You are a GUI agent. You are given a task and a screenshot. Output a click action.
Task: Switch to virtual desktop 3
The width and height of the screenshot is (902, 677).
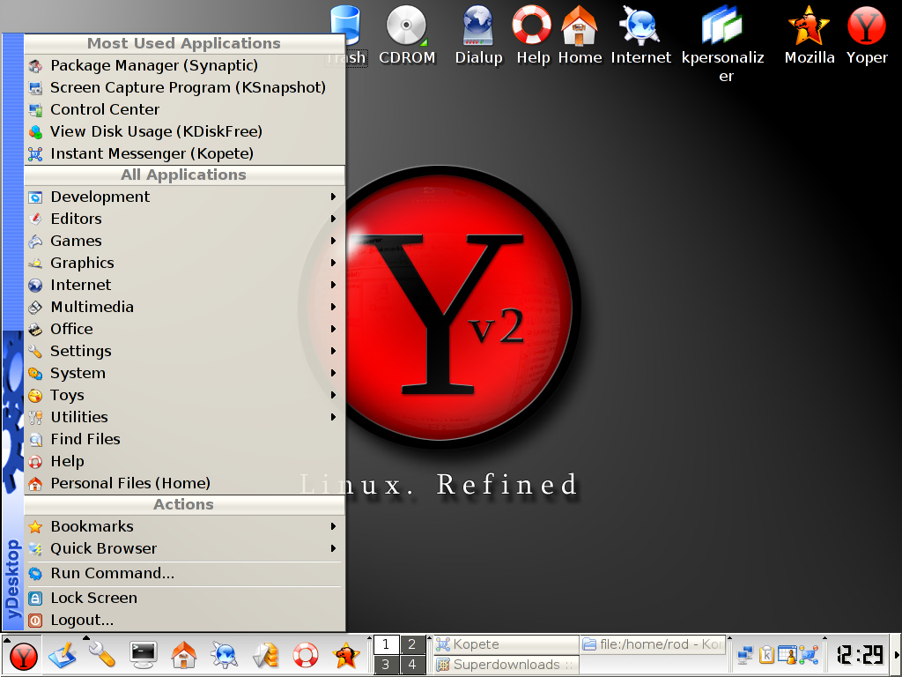pyautogui.click(x=386, y=665)
